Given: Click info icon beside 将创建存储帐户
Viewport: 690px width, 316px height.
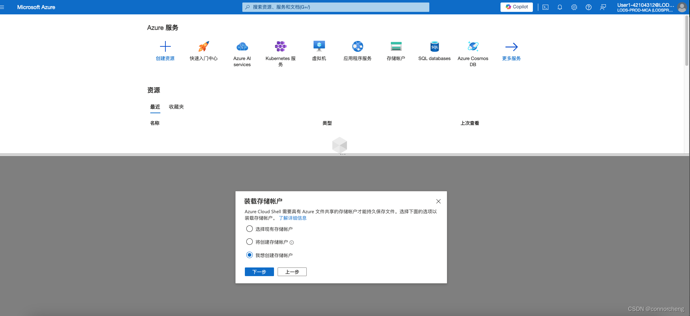Looking at the screenshot, I should (292, 243).
